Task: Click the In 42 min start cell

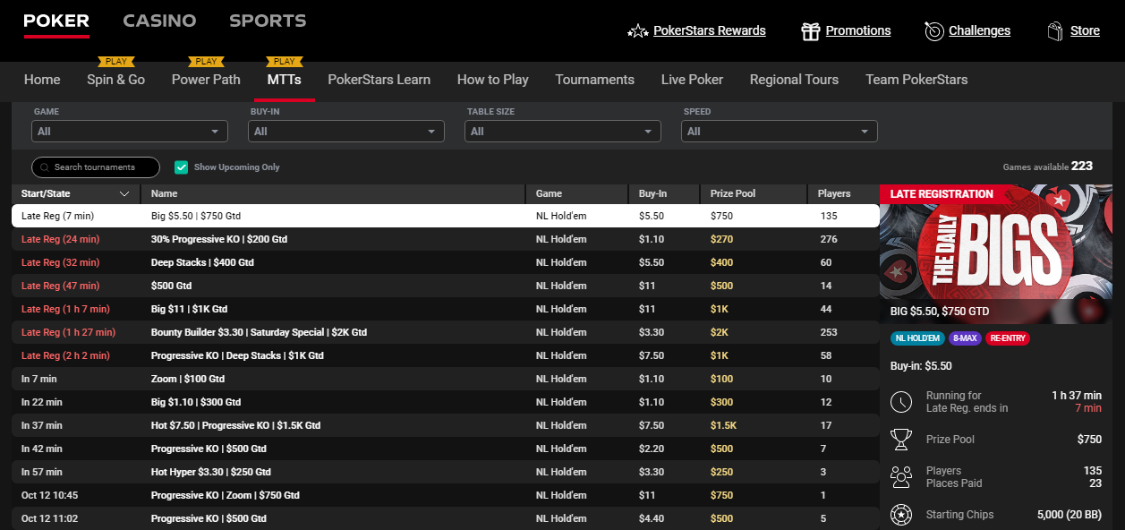Action: pos(42,449)
